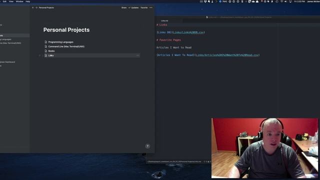Viewport: 320px width, 180px height.
Task: Go forward using Notion's forward arrow
Action: click(36, 7)
